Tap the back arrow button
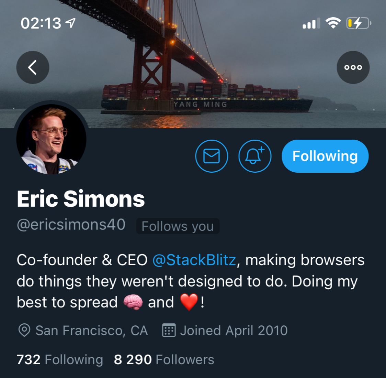386x378 pixels. click(x=33, y=67)
